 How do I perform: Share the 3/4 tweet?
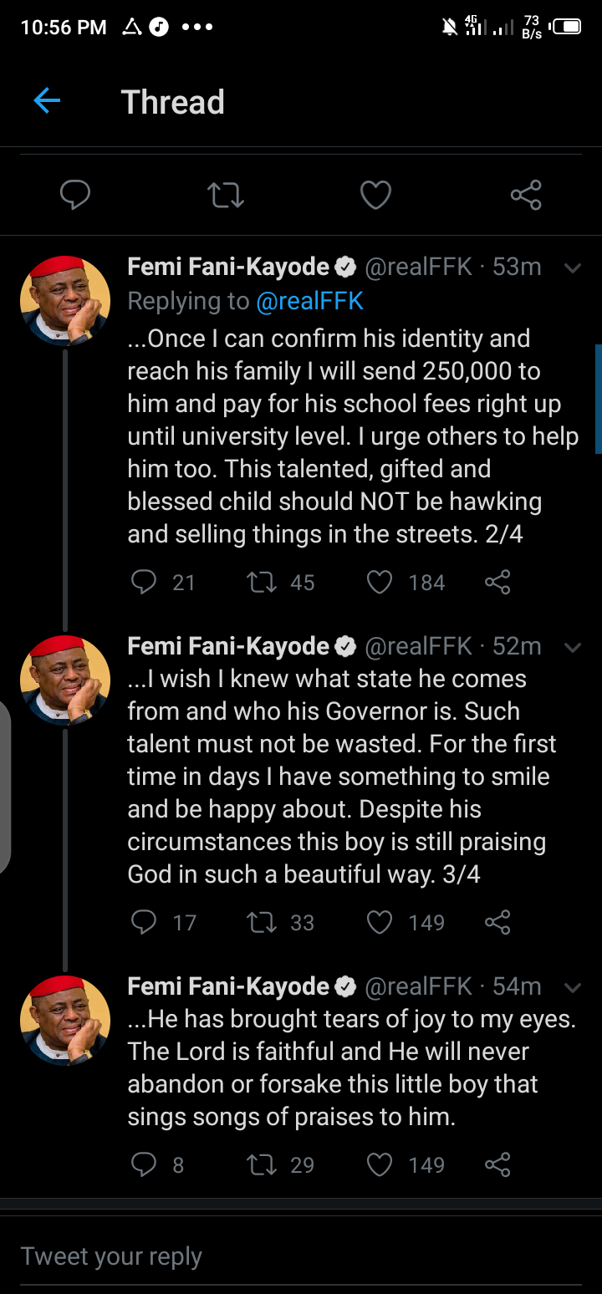pos(497,922)
